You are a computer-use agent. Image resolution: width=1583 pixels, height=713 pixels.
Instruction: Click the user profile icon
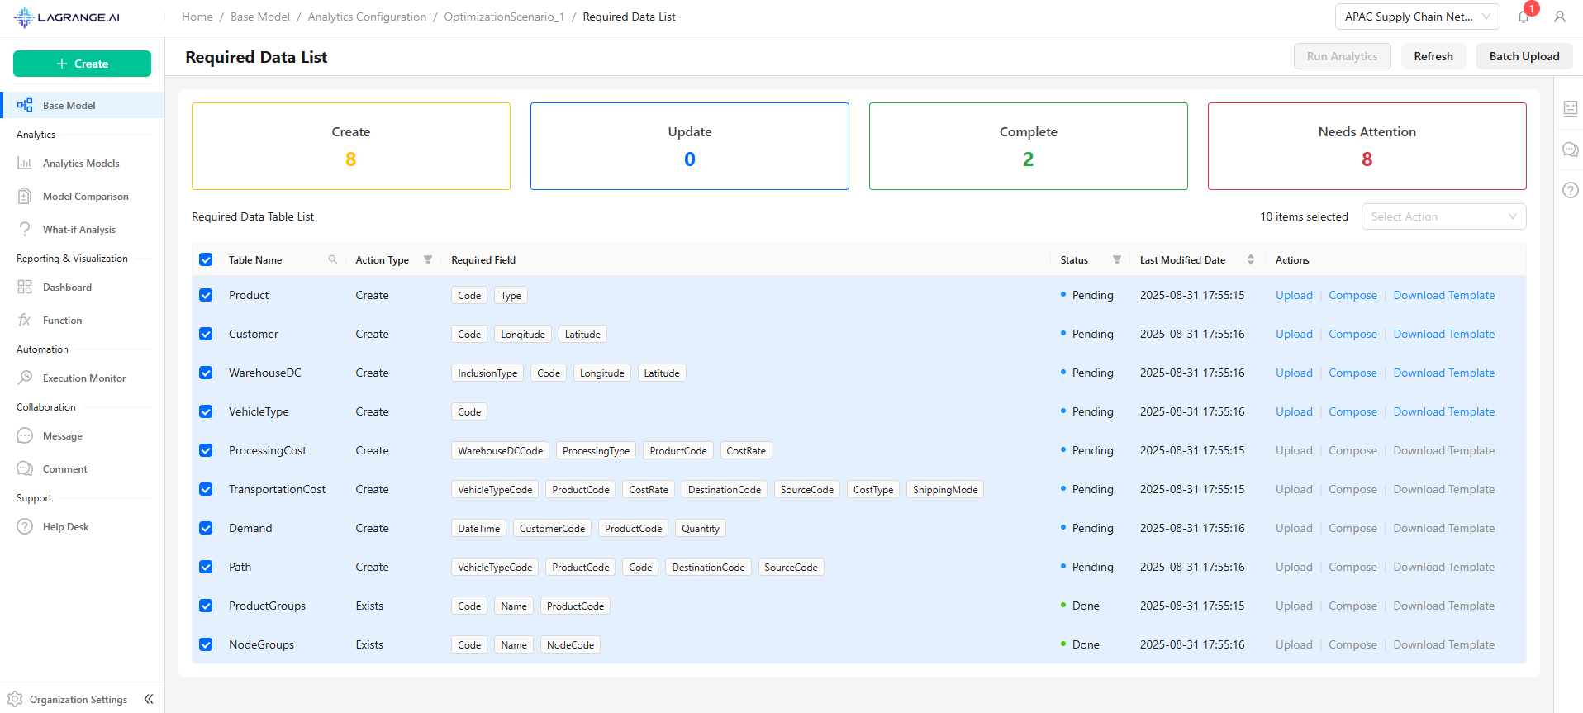(x=1559, y=17)
